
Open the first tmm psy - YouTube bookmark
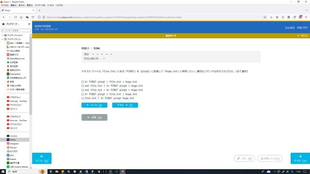tap(16, 101)
